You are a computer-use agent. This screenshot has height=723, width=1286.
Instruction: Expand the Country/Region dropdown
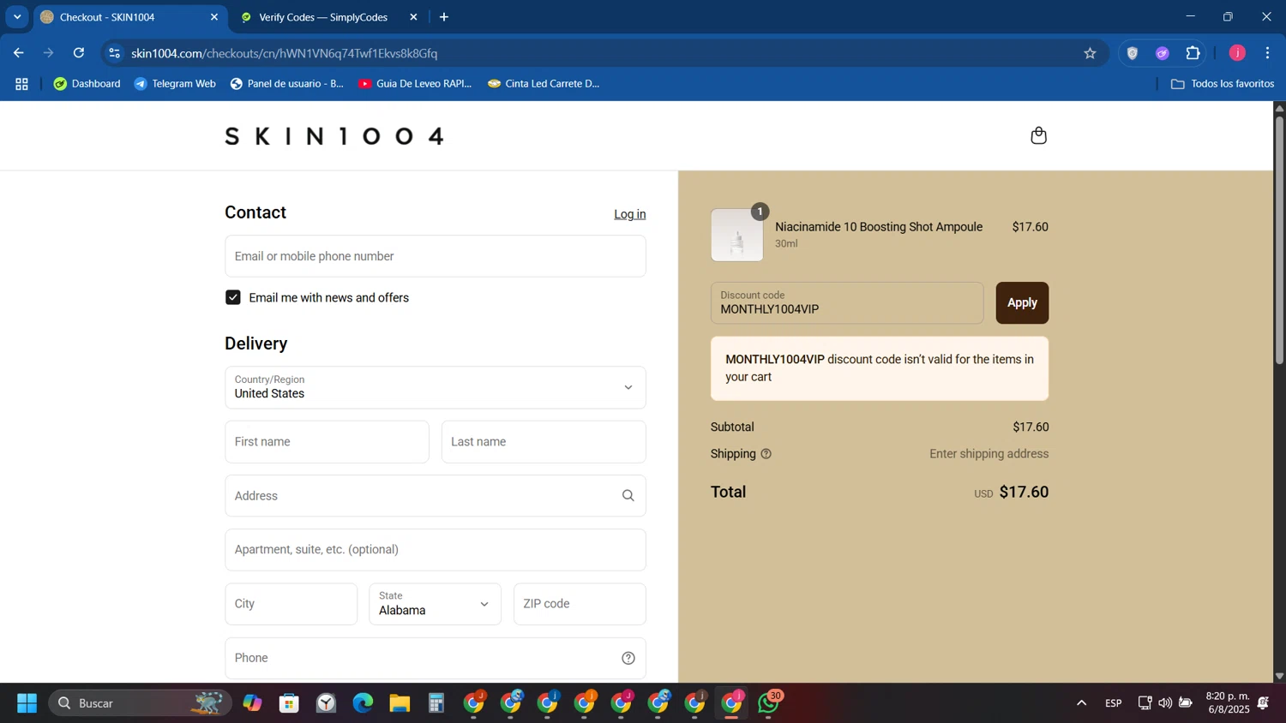(x=436, y=387)
